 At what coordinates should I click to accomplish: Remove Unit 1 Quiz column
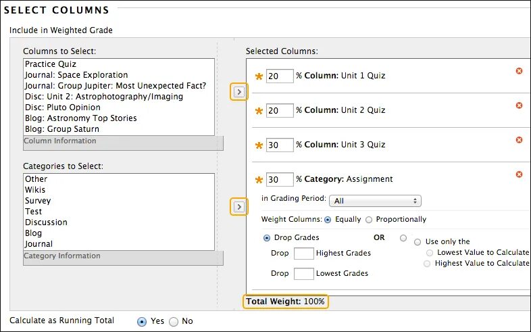pyautogui.click(x=519, y=71)
